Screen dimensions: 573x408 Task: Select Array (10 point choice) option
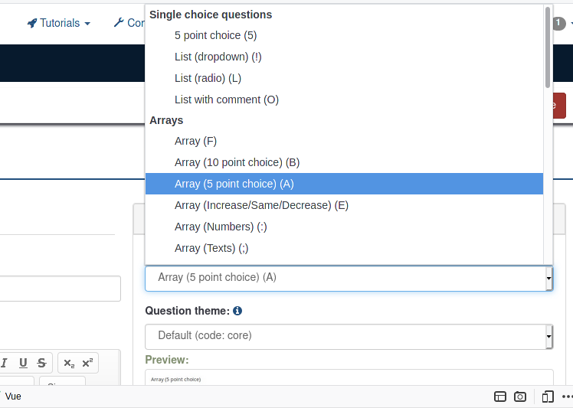click(x=237, y=162)
